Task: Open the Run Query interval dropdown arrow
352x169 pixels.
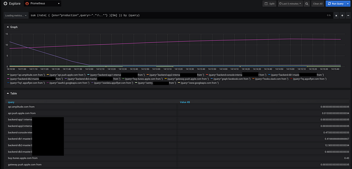Action: click(348, 4)
